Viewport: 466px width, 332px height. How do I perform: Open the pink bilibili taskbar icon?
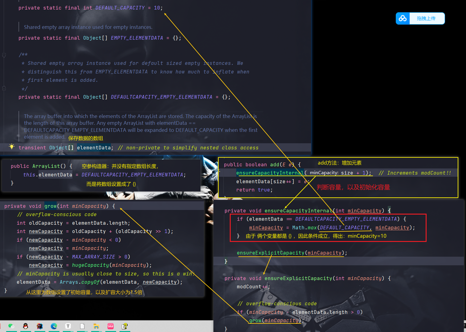click(x=111, y=326)
